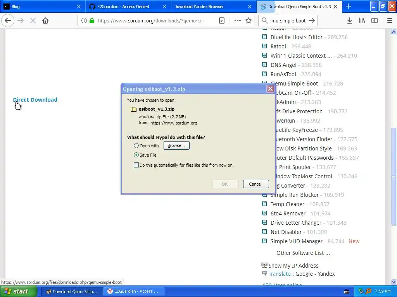Close the Download Yandex Browser tab
Screen dimensions: 397x297
pos(250,7)
